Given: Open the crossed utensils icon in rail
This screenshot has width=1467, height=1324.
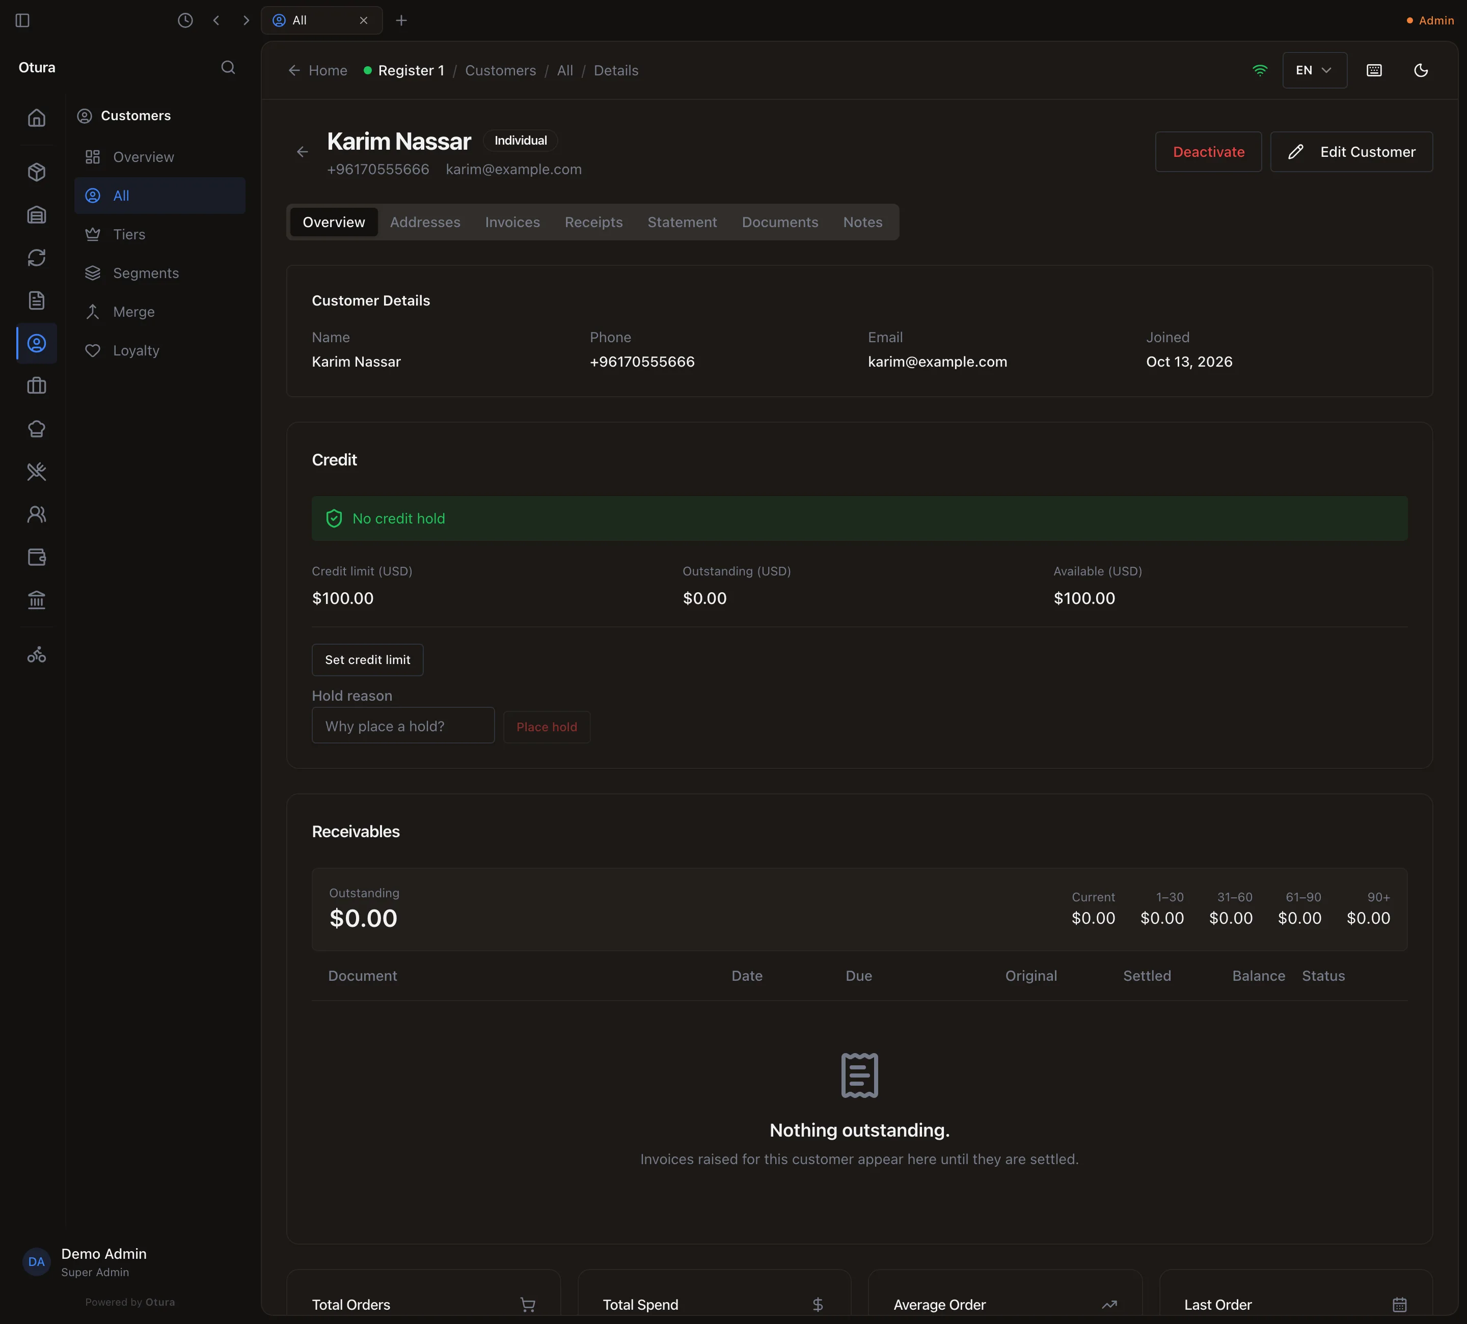Looking at the screenshot, I should coord(36,472).
